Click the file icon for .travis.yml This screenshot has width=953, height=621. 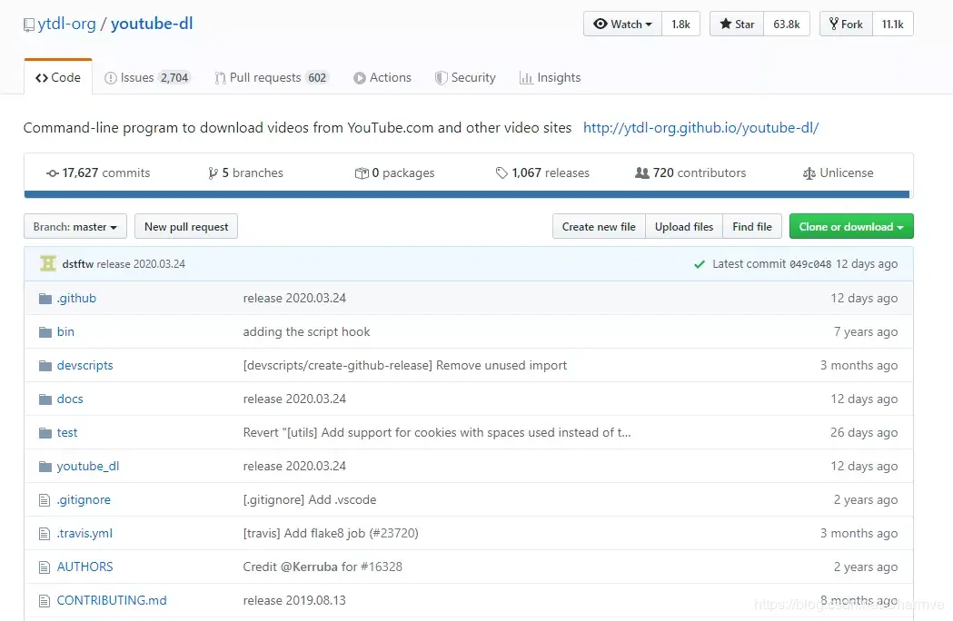point(45,534)
